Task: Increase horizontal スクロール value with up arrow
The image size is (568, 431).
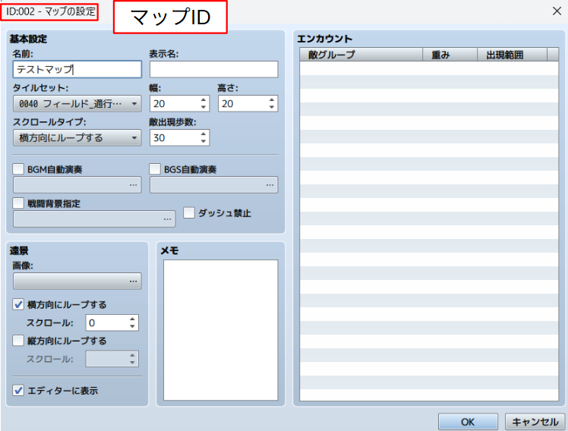Action: [132, 319]
